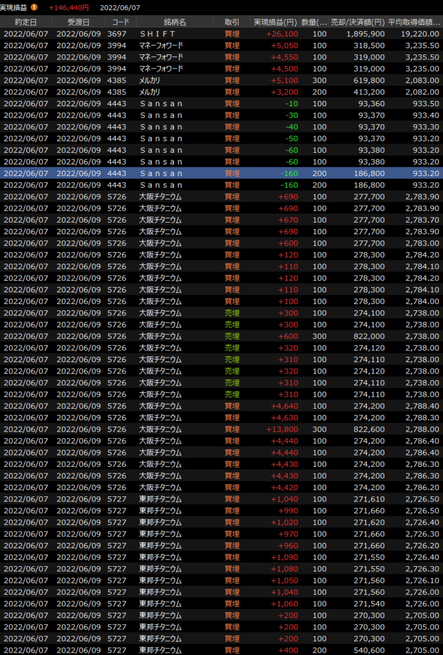Select the メルカリ row with 300 shares
This screenshot has height=655, width=443.
(221, 80)
